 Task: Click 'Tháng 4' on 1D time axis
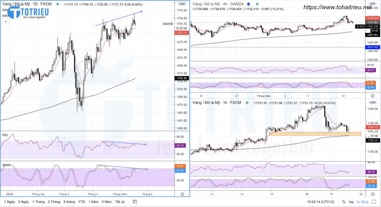[x=93, y=194]
